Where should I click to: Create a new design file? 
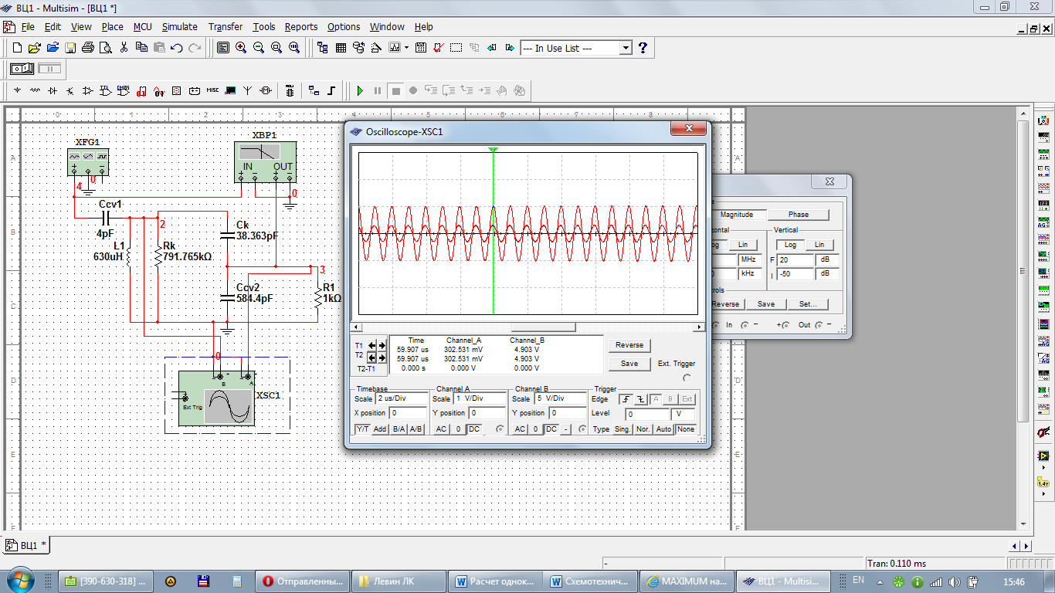coord(16,48)
